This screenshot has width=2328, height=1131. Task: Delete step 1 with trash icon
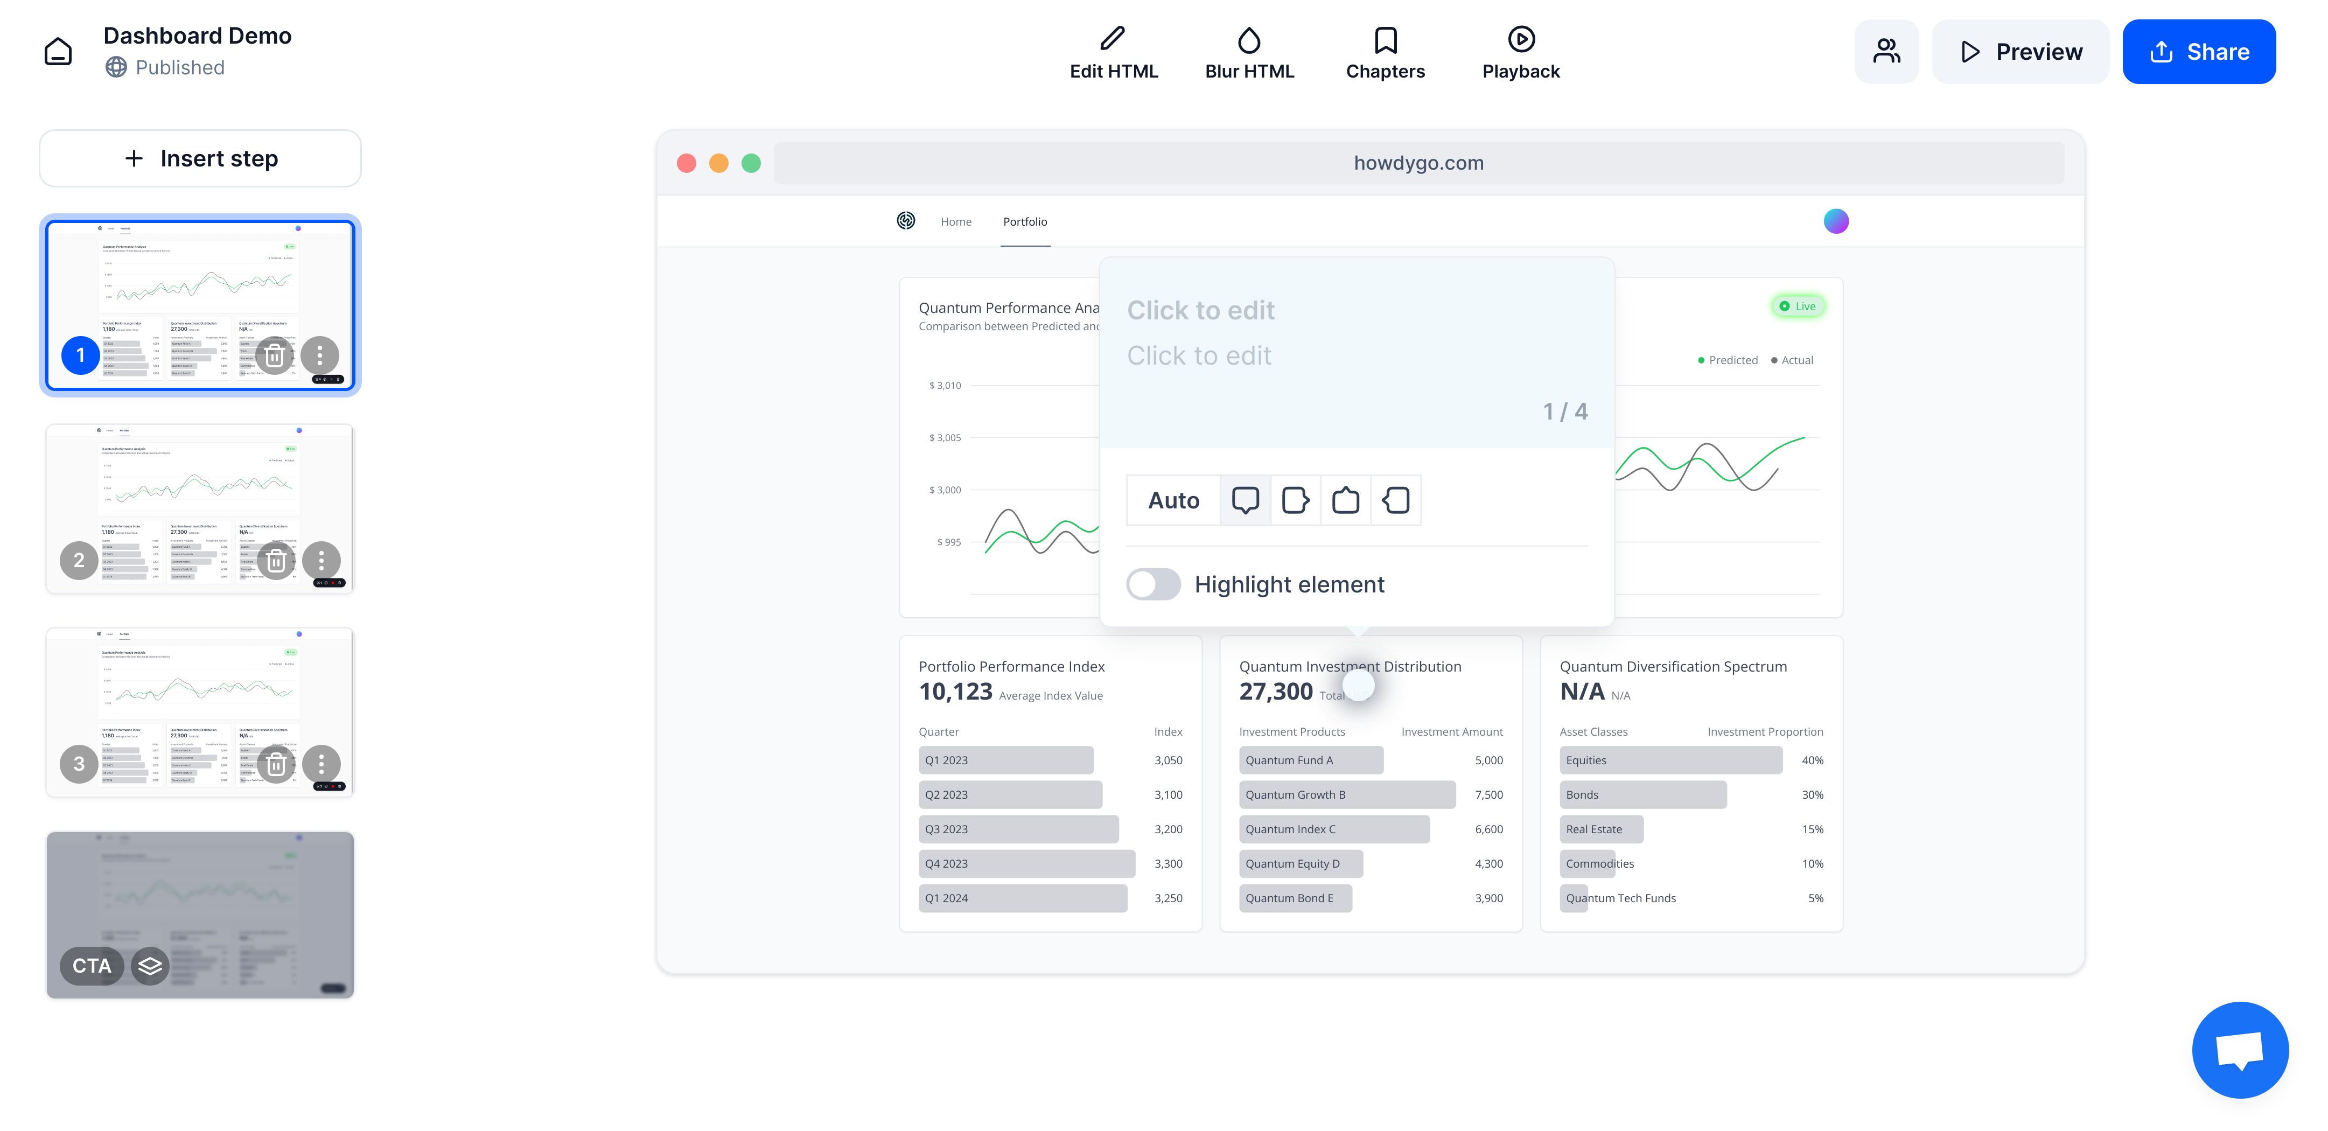click(x=275, y=355)
